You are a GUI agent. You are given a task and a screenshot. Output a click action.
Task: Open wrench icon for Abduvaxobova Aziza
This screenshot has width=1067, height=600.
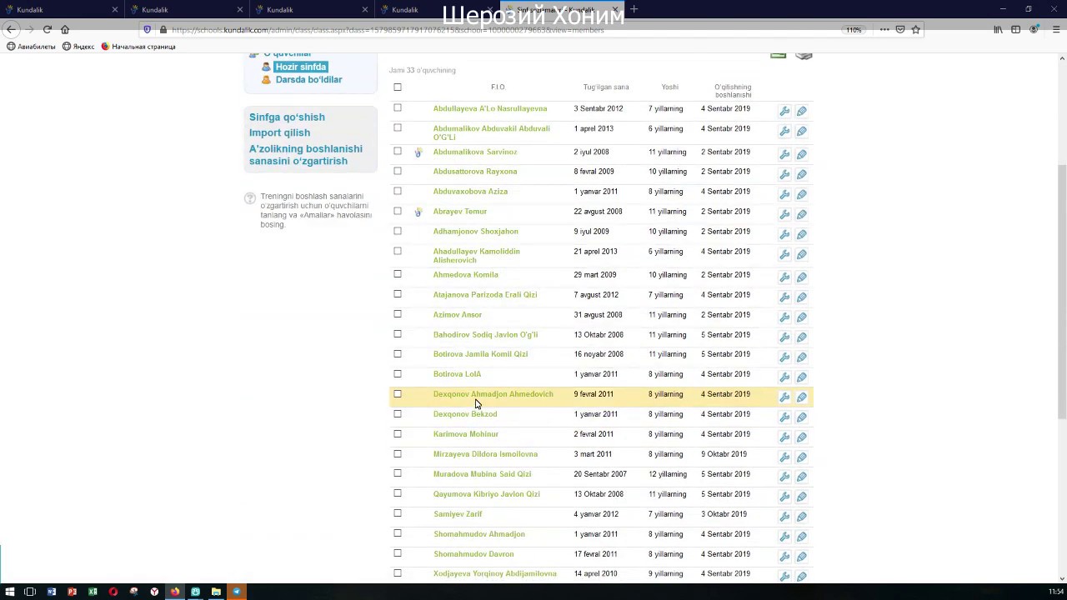784,194
